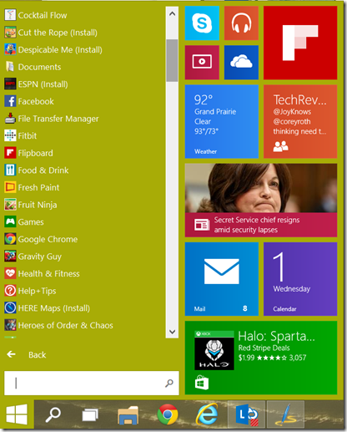Image resolution: width=347 pixels, height=432 pixels.
Task: Click the Fruit Ninja icon
Action: 10,205
